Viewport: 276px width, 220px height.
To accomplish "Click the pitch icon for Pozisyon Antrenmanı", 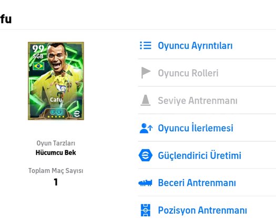I will click(x=146, y=210).
